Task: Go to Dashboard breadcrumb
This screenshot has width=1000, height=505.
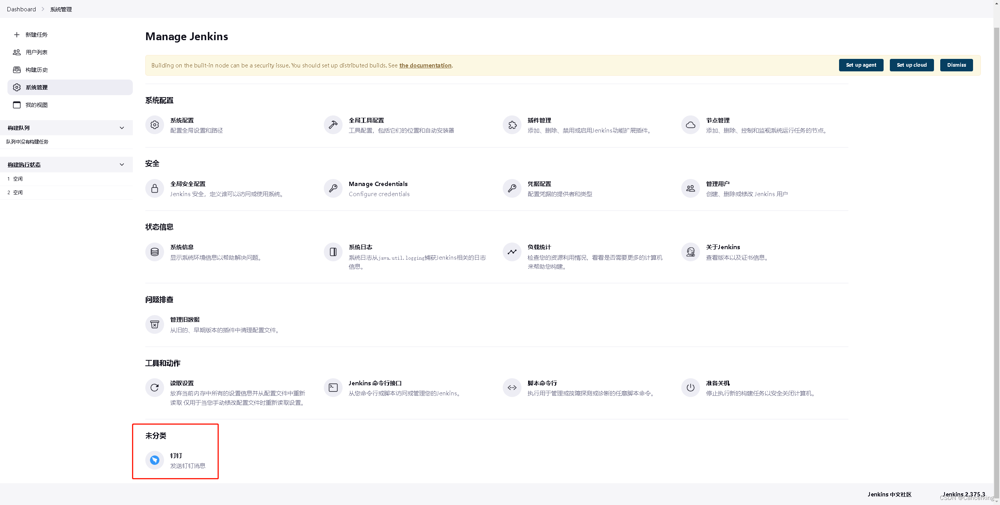Action: click(21, 9)
